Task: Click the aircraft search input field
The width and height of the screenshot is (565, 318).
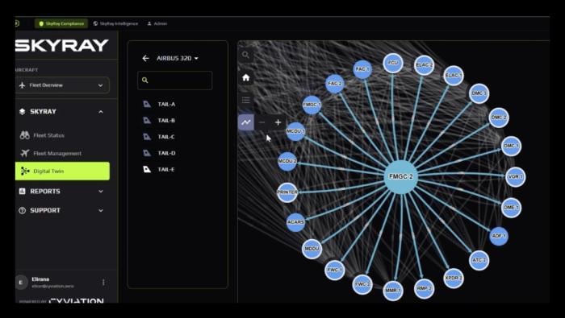Action: [x=175, y=81]
